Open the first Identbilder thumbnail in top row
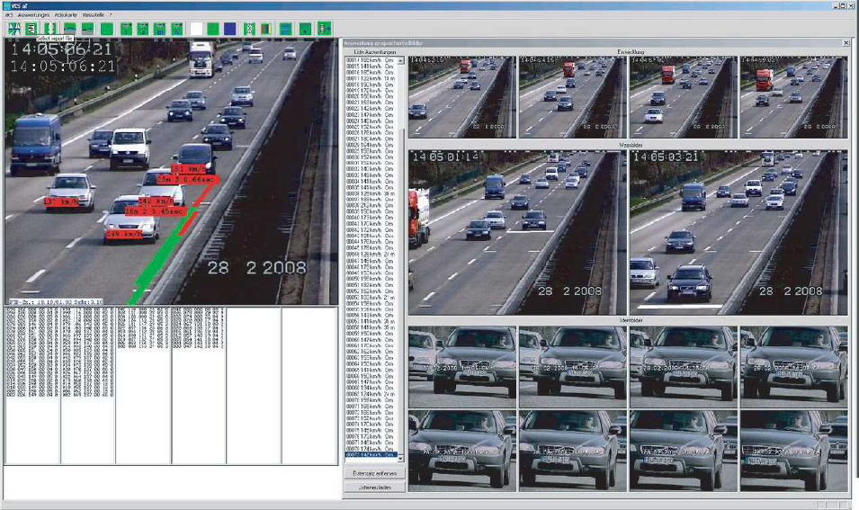The height and width of the screenshot is (510, 859). click(x=462, y=367)
